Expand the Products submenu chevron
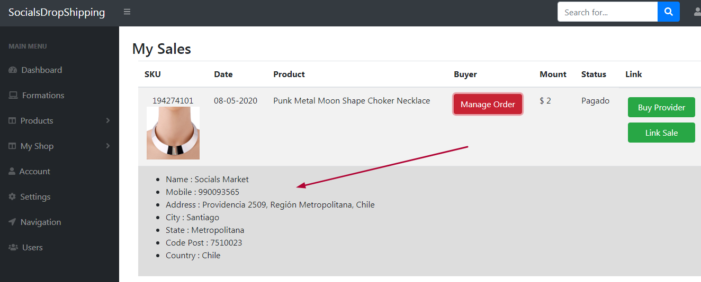701x282 pixels. coord(108,121)
